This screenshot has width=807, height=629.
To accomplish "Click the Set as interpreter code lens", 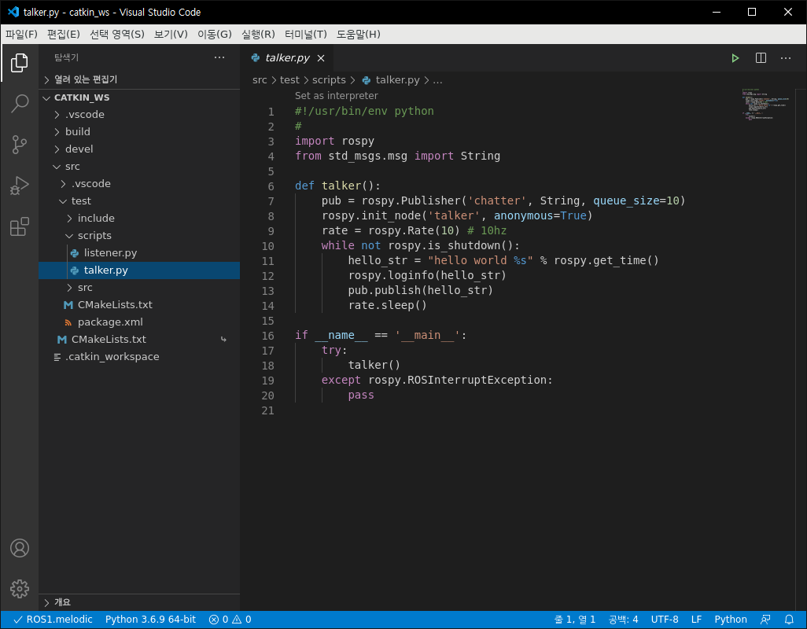I will click(x=336, y=96).
